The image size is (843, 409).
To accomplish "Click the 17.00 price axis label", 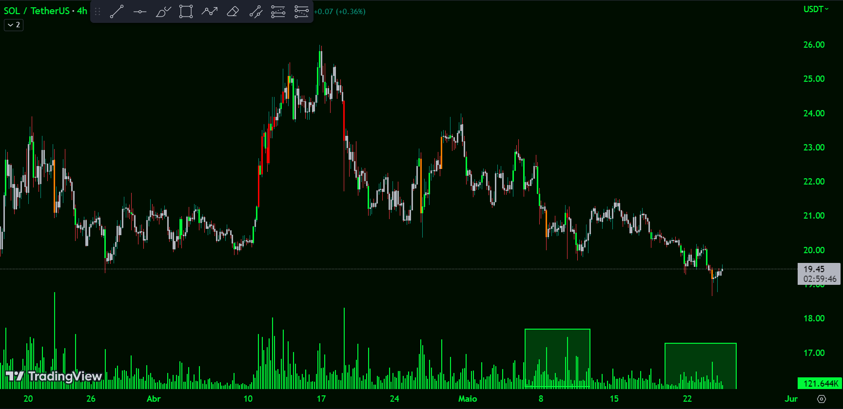I will click(x=814, y=353).
